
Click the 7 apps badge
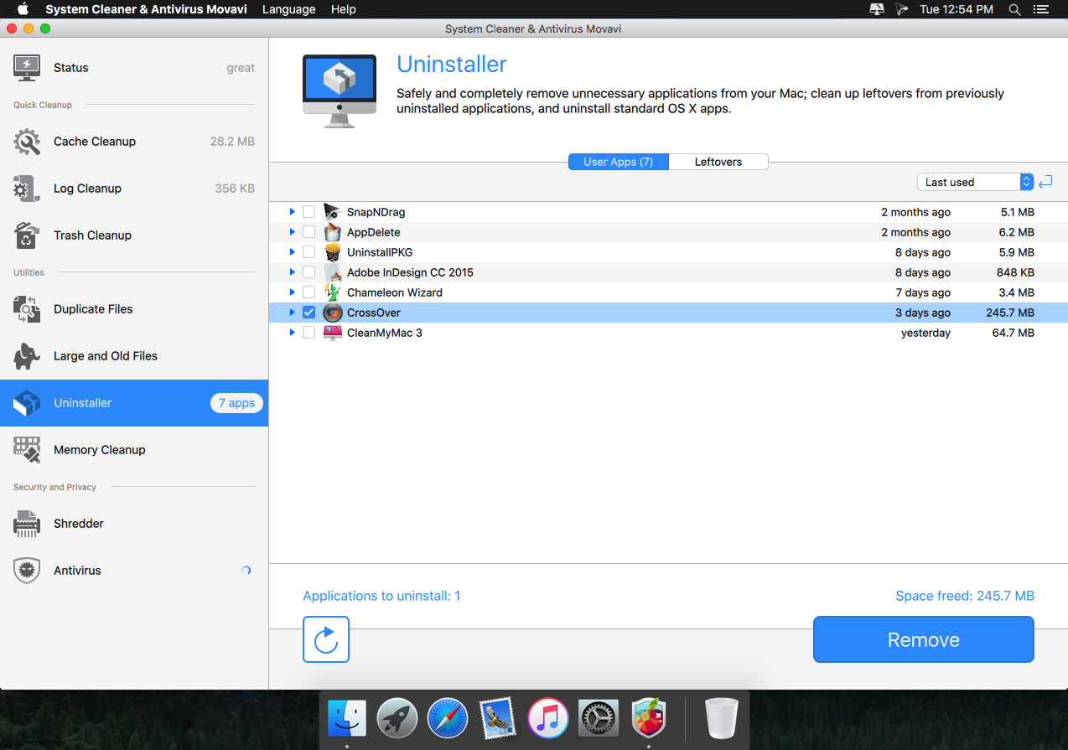(x=236, y=403)
